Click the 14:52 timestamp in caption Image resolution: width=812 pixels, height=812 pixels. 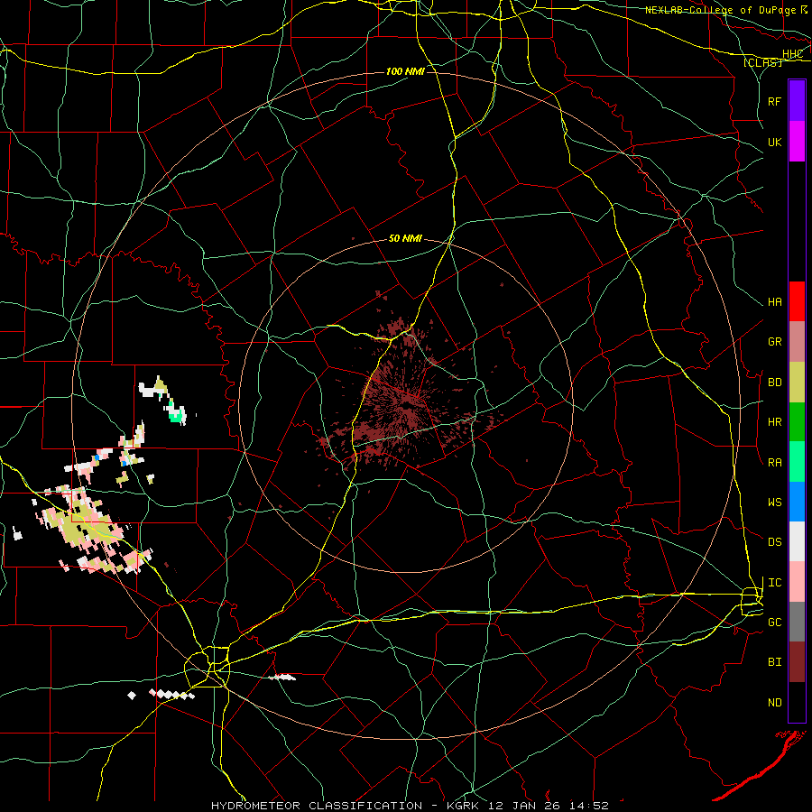[589, 806]
